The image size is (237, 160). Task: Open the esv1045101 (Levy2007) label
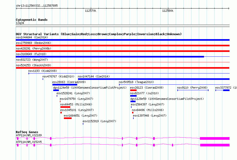click(x=77, y=110)
